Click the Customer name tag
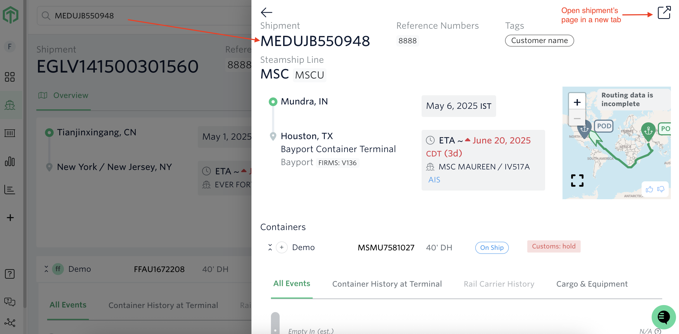Image resolution: width=679 pixels, height=334 pixels. click(539, 41)
